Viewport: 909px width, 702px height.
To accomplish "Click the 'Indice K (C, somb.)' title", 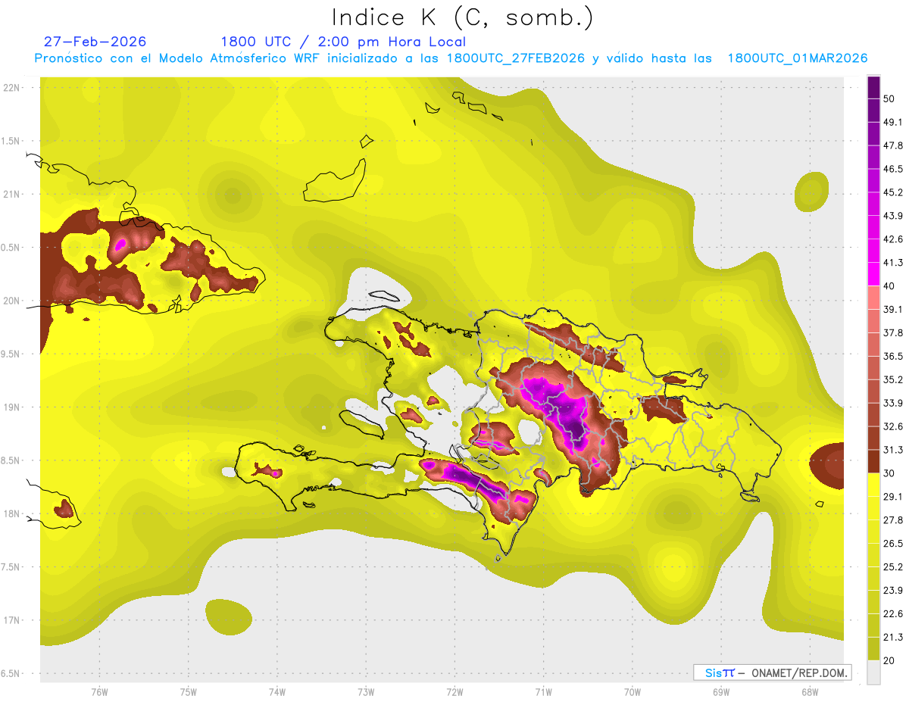I will 462,17.
